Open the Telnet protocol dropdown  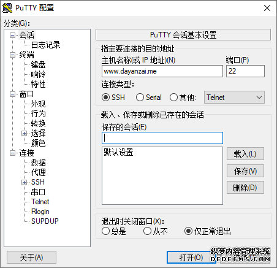[x=234, y=98]
